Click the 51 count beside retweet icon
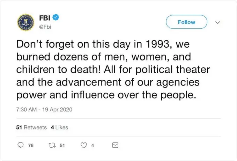This screenshot has height=161, width=237. (x=62, y=146)
